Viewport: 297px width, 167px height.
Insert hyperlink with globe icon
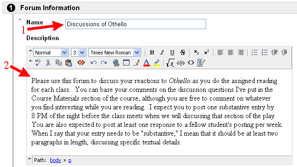coord(116,63)
